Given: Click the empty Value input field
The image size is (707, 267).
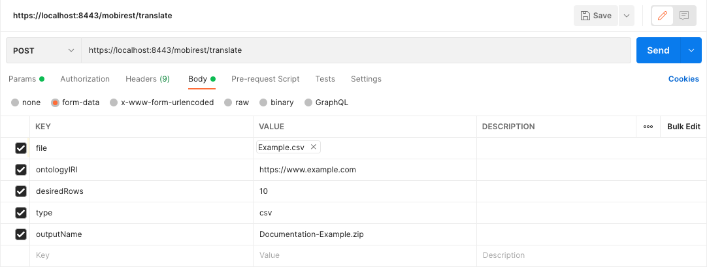Looking at the screenshot, I should coord(365,255).
